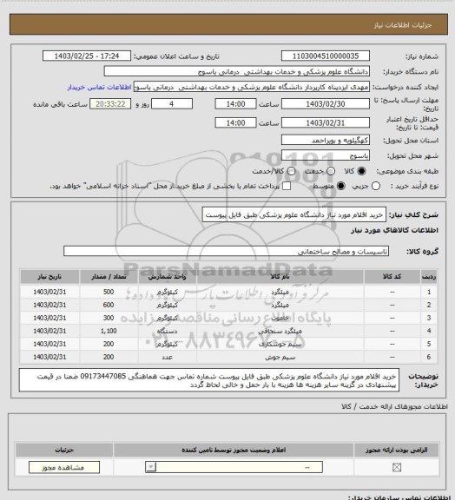
Task: Click the اعلام وضعیت مجوز توسط تامین کننده header
Action: tap(234, 450)
